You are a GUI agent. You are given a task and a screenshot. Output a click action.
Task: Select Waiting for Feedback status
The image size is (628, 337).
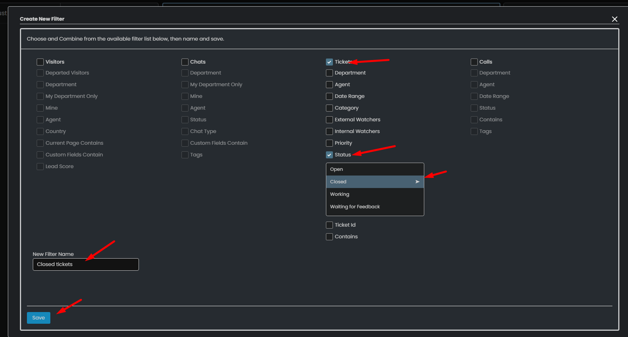355,207
